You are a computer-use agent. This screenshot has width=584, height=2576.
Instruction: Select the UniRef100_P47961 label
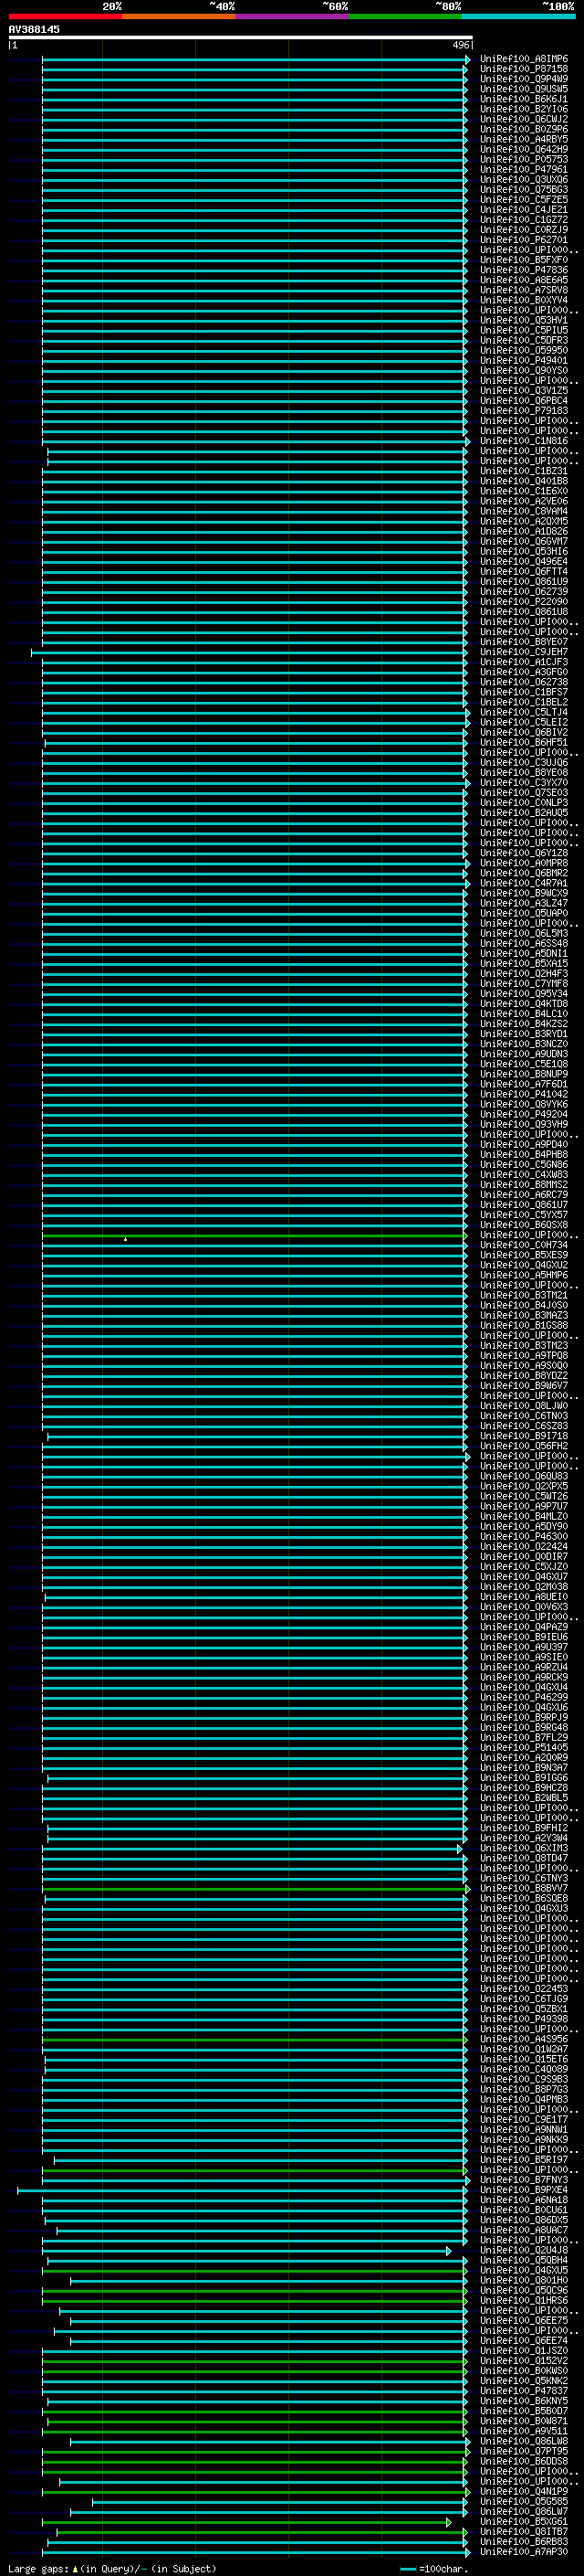[524, 169]
